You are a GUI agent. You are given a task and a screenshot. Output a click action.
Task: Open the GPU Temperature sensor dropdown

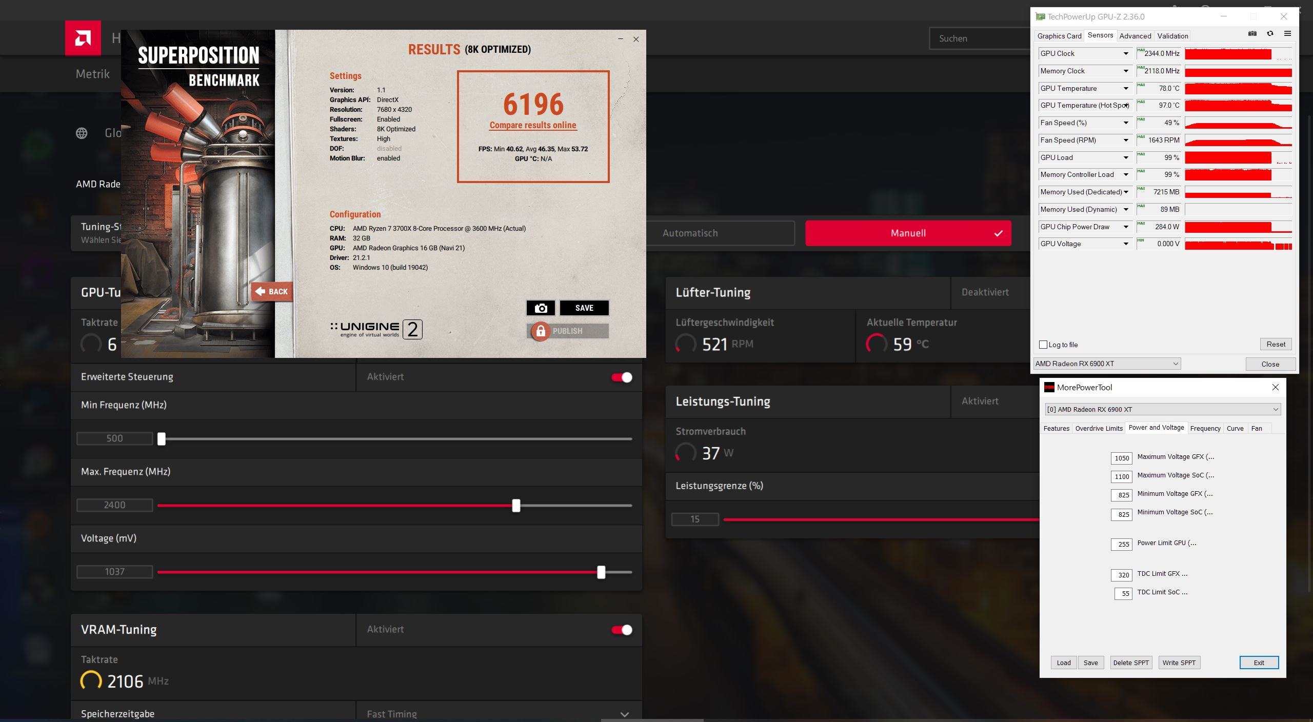(x=1126, y=88)
